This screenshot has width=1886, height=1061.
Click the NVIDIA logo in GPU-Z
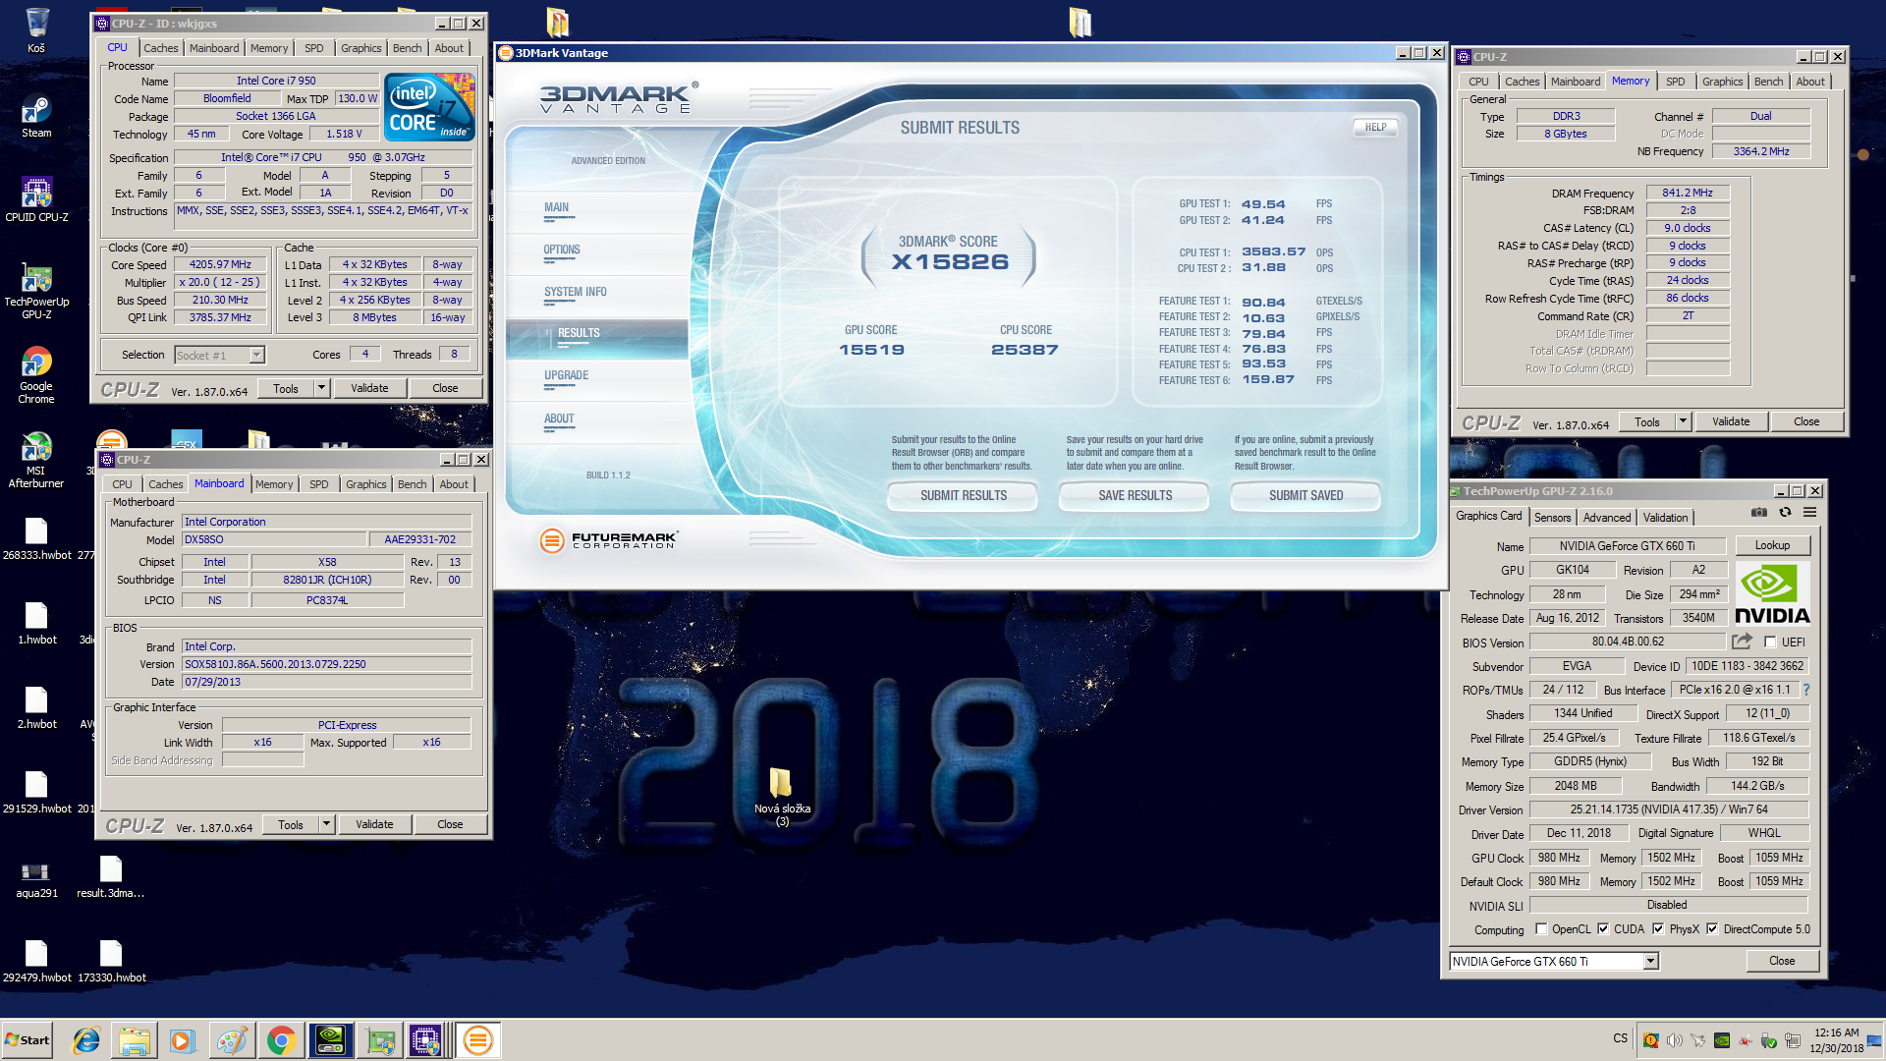[x=1772, y=594]
